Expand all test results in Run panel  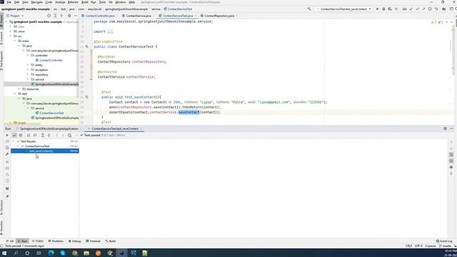[43, 135]
